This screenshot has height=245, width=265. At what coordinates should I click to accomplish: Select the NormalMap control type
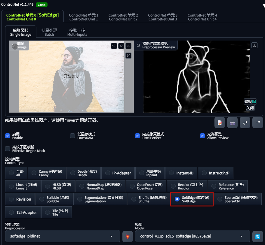[100, 186]
